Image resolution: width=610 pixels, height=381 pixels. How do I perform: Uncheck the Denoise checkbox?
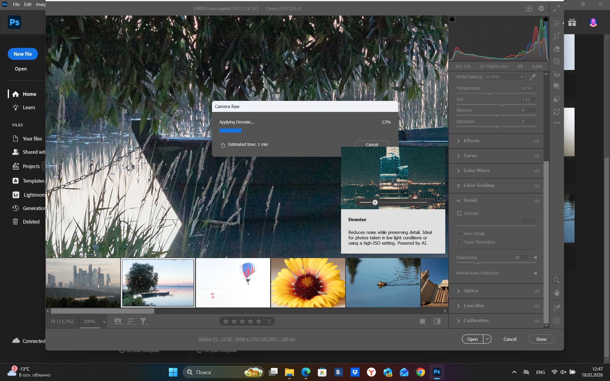pos(459,213)
